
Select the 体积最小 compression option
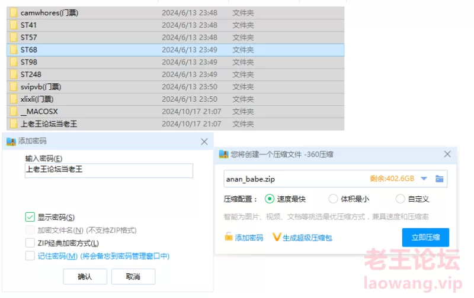[333, 199]
